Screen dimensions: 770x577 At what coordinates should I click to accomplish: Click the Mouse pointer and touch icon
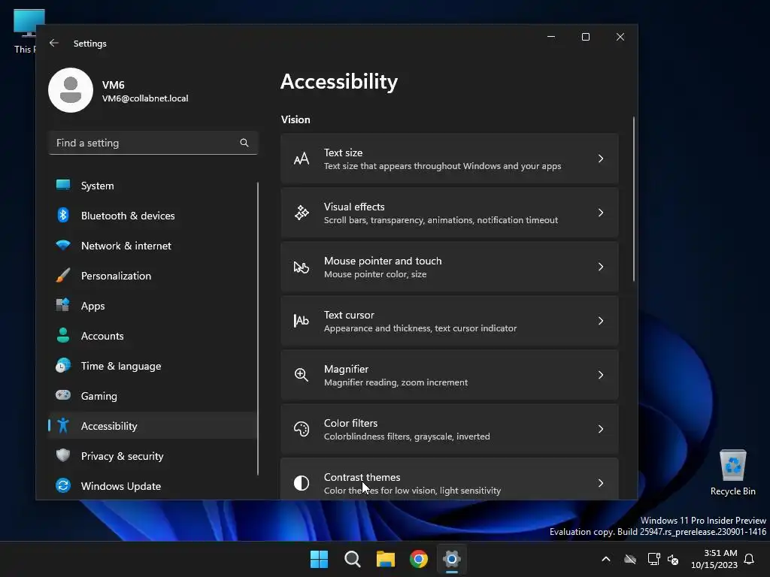point(301,267)
